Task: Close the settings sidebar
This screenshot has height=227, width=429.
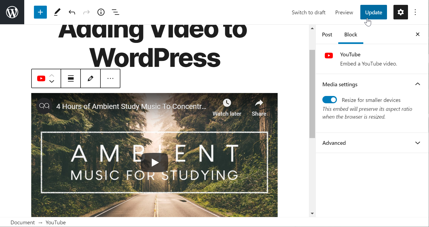Action: (418, 34)
